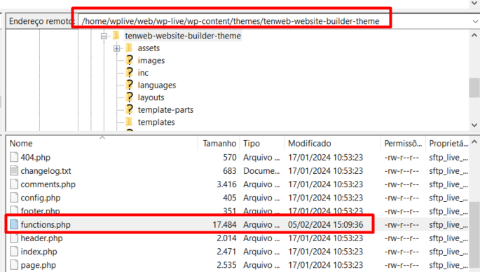Click the Docume... type of changelog.txt
This screenshot has width=480, height=272.
pyautogui.click(x=261, y=171)
